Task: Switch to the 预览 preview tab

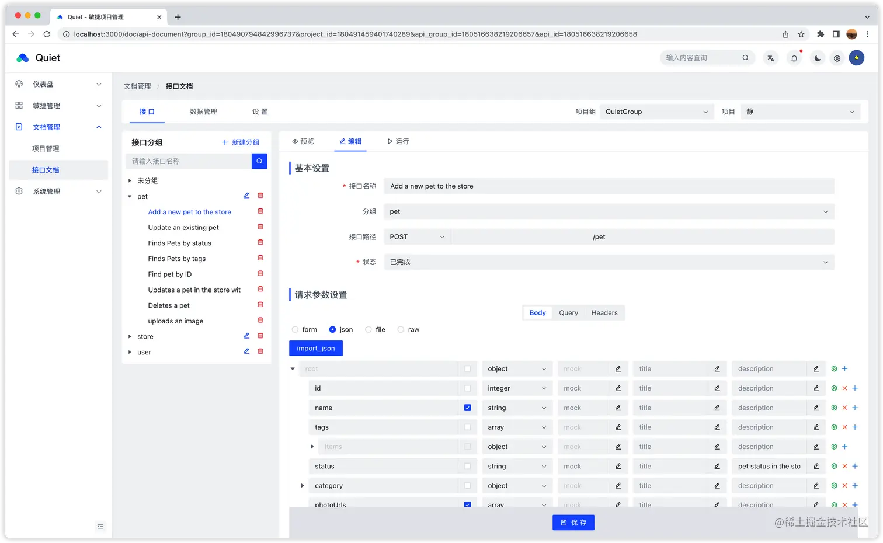Action: pos(303,141)
